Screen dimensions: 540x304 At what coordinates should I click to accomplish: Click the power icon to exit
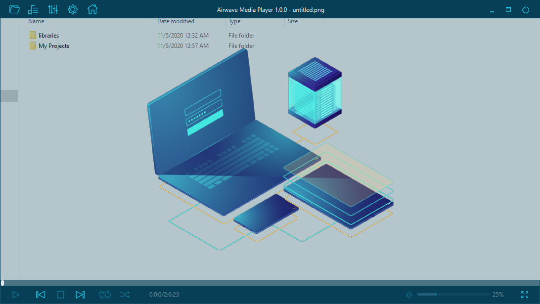pyautogui.click(x=526, y=10)
